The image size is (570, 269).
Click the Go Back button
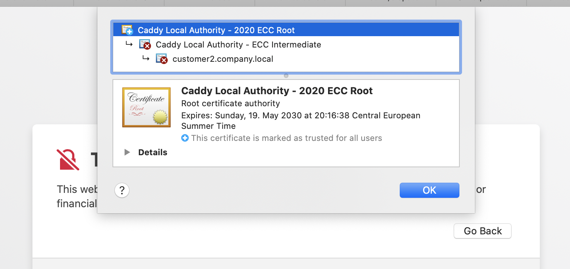point(482,231)
